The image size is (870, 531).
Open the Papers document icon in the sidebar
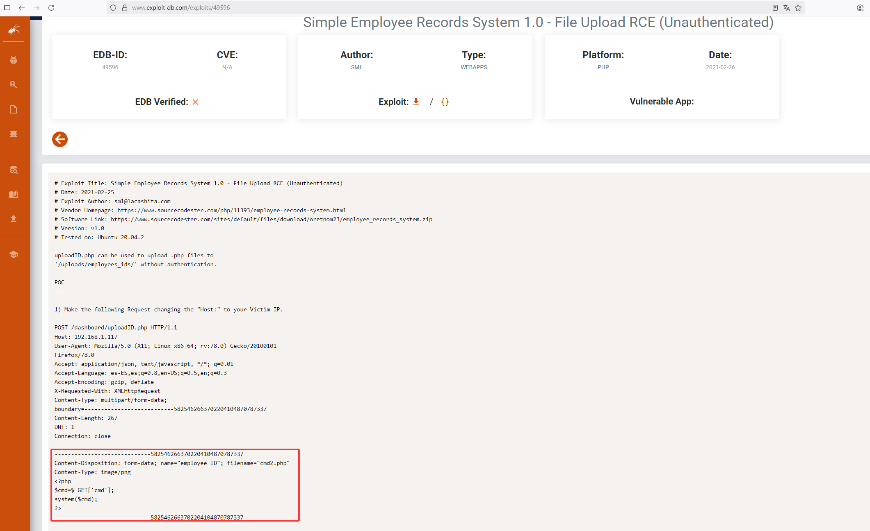point(14,109)
